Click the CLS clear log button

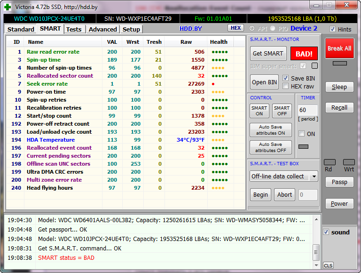pos(328,265)
